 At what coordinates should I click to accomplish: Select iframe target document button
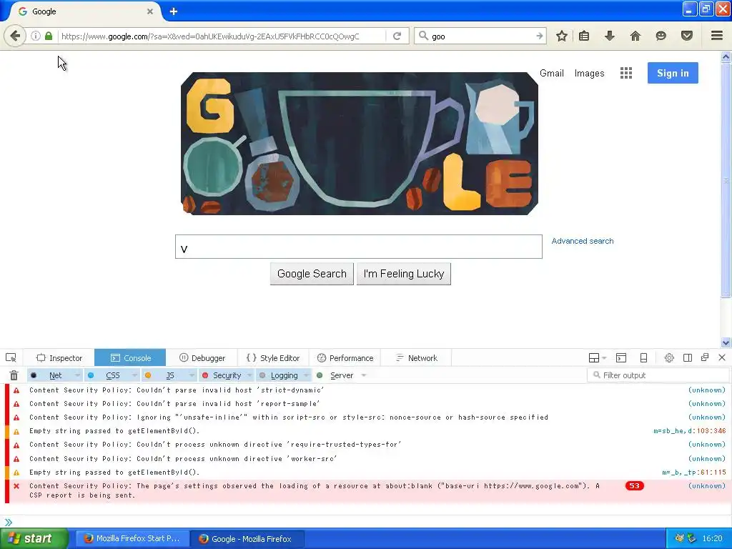[597, 358]
